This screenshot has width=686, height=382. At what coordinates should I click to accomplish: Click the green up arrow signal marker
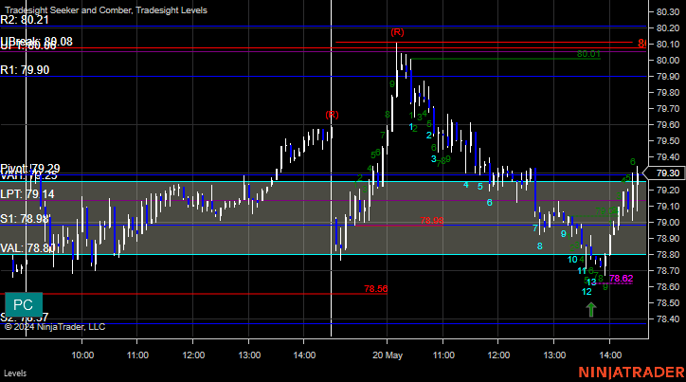click(591, 309)
